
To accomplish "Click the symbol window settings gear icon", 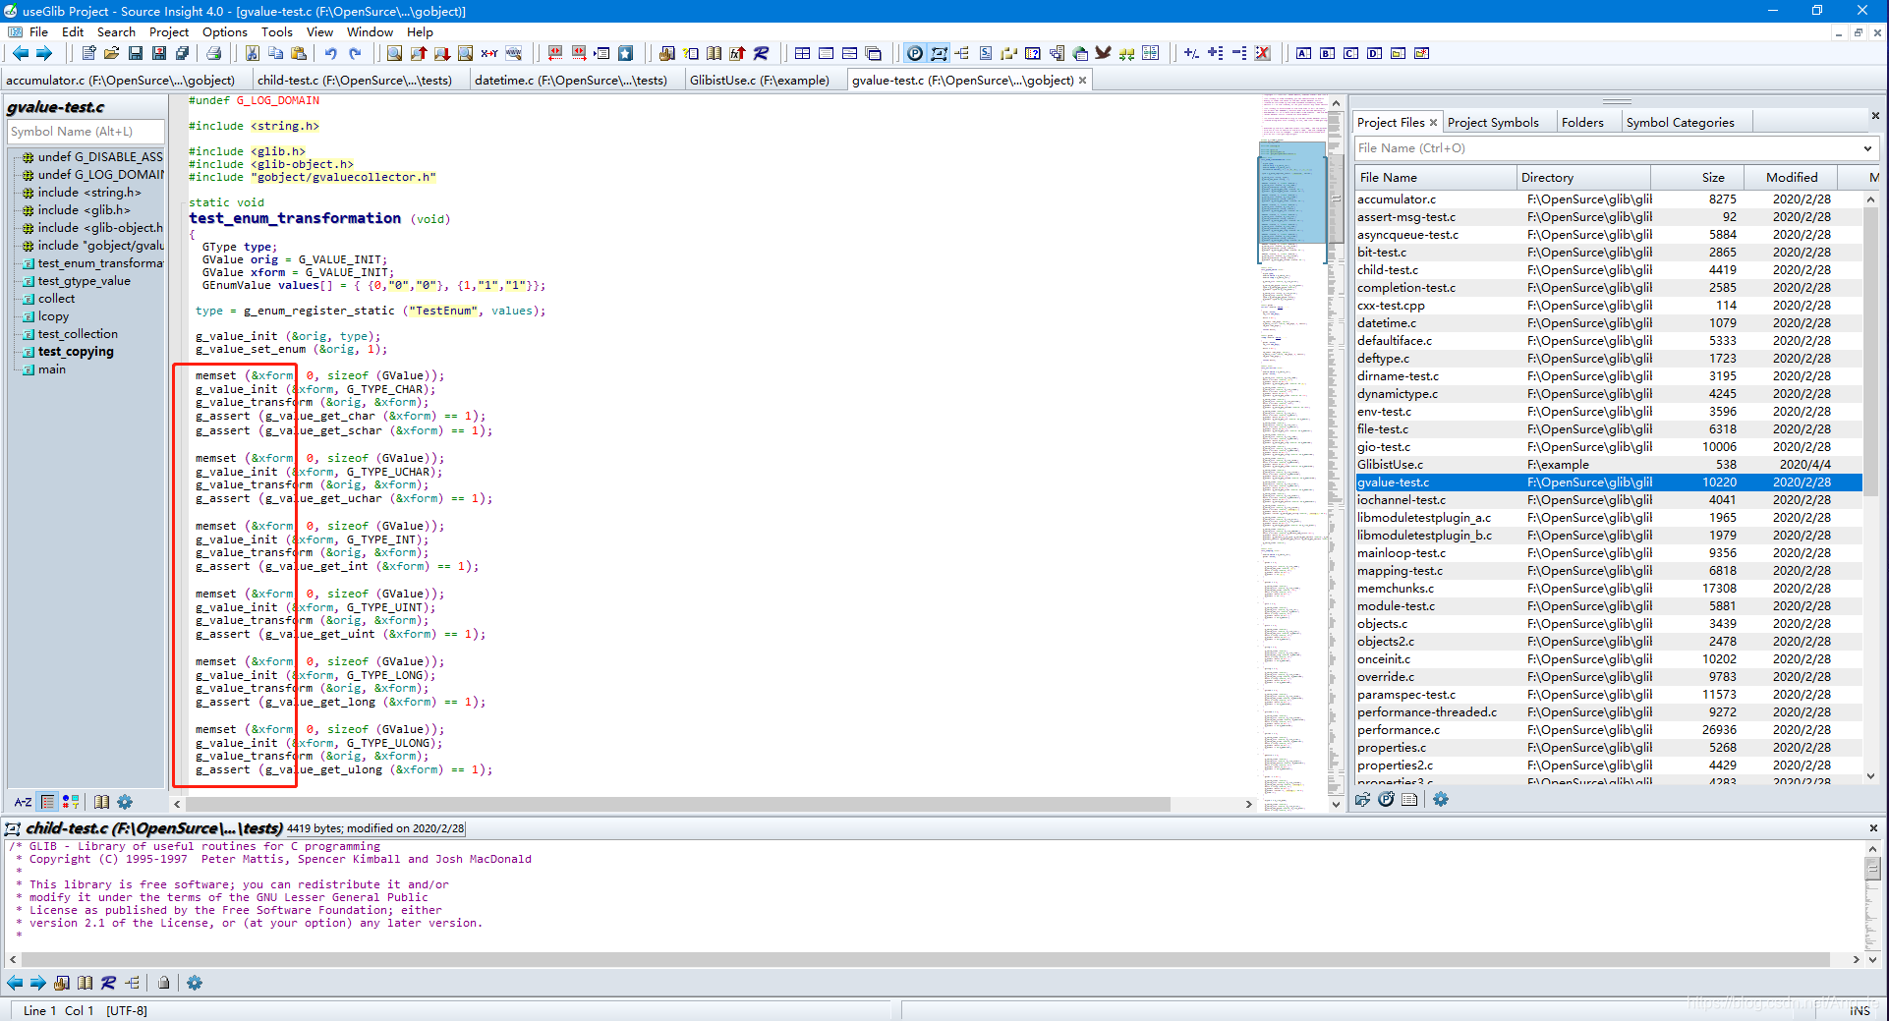I will (x=125, y=802).
